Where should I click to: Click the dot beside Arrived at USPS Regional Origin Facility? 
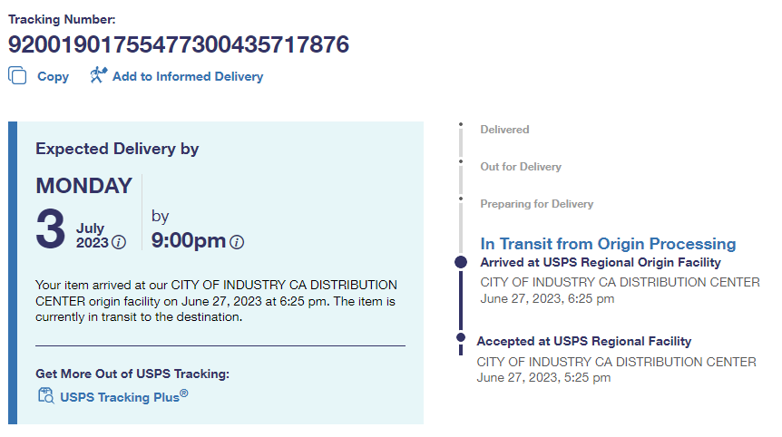point(461,262)
